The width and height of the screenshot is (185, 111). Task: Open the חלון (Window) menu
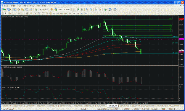(x=38, y=6)
